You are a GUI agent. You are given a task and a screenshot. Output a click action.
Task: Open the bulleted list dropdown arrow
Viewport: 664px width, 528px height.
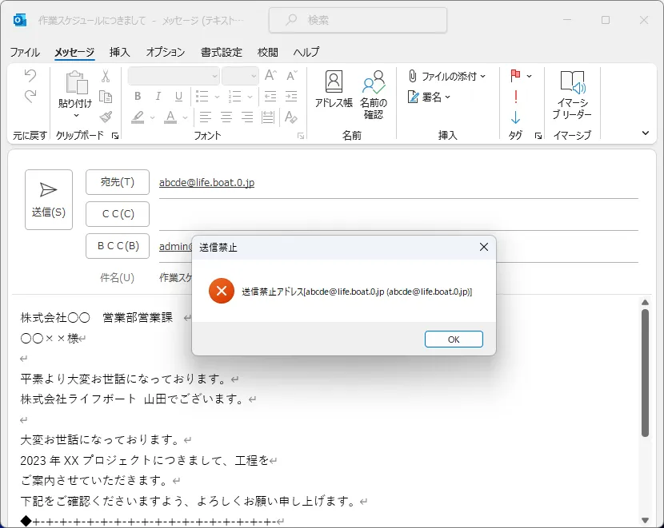pyautogui.click(x=218, y=97)
